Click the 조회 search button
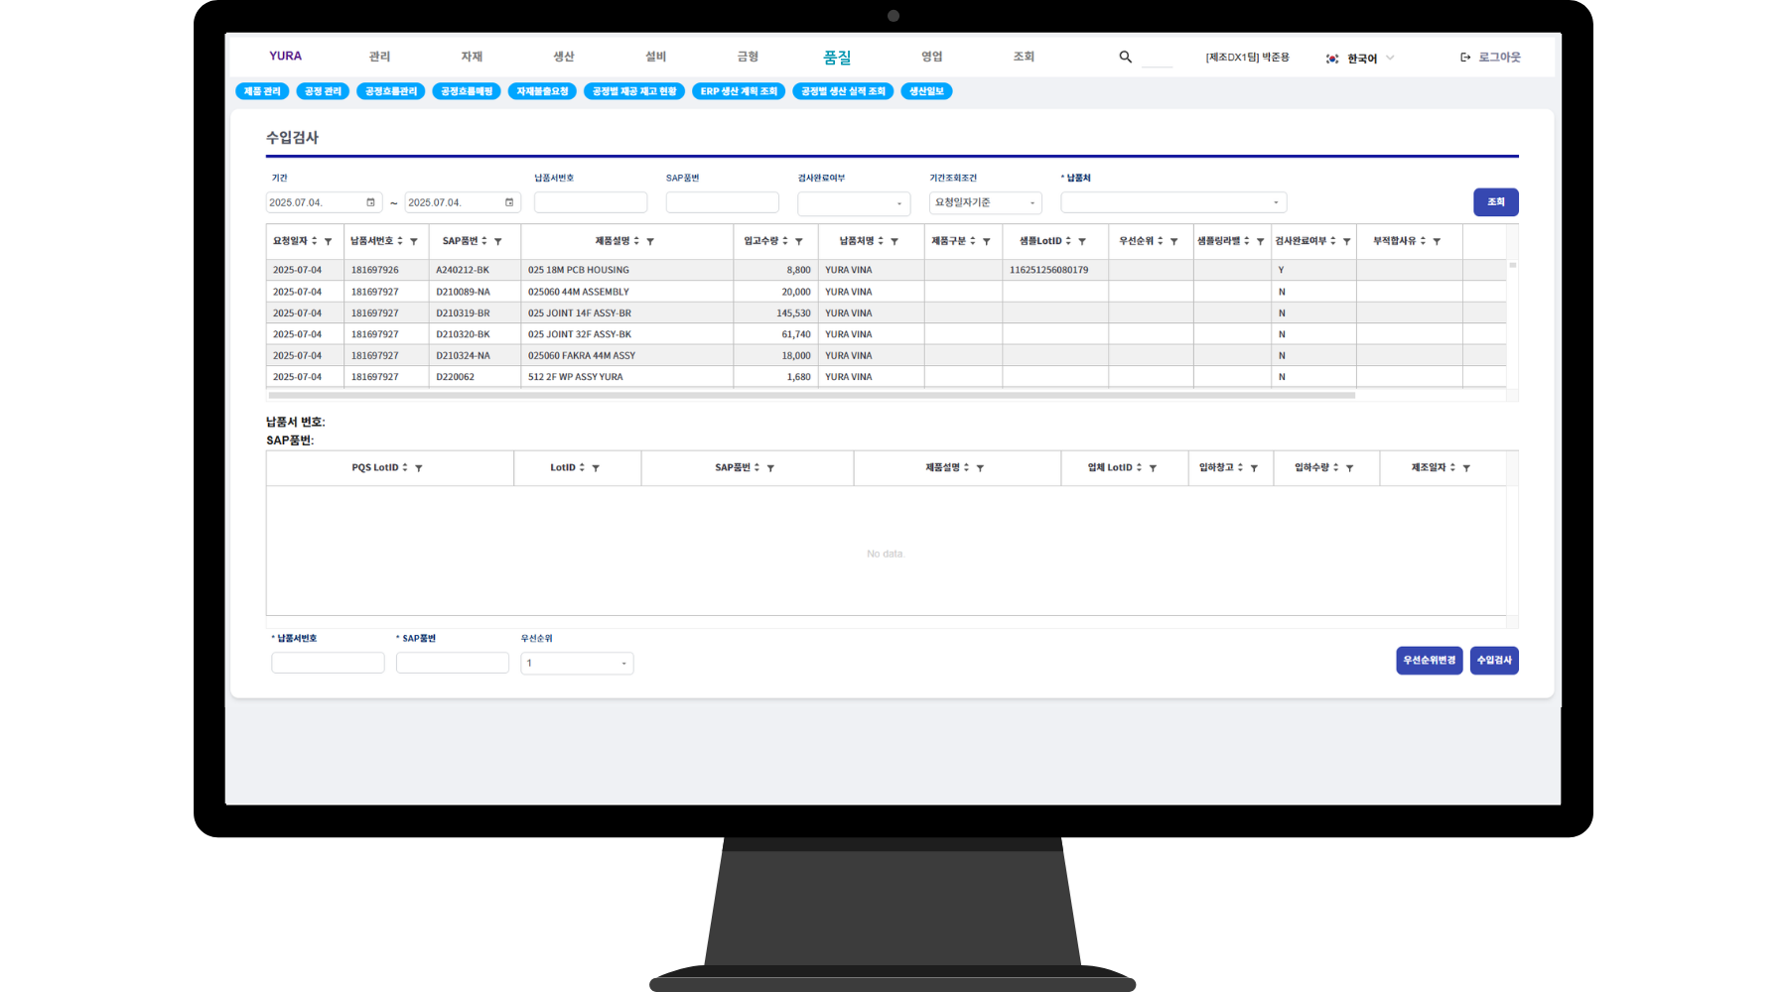This screenshot has width=1787, height=992. coord(1495,202)
